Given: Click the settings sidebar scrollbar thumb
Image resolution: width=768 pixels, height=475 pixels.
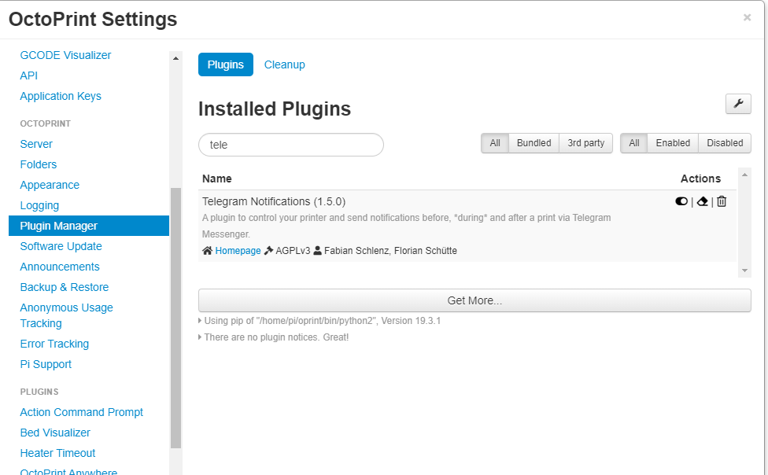Looking at the screenshot, I should [x=175, y=318].
